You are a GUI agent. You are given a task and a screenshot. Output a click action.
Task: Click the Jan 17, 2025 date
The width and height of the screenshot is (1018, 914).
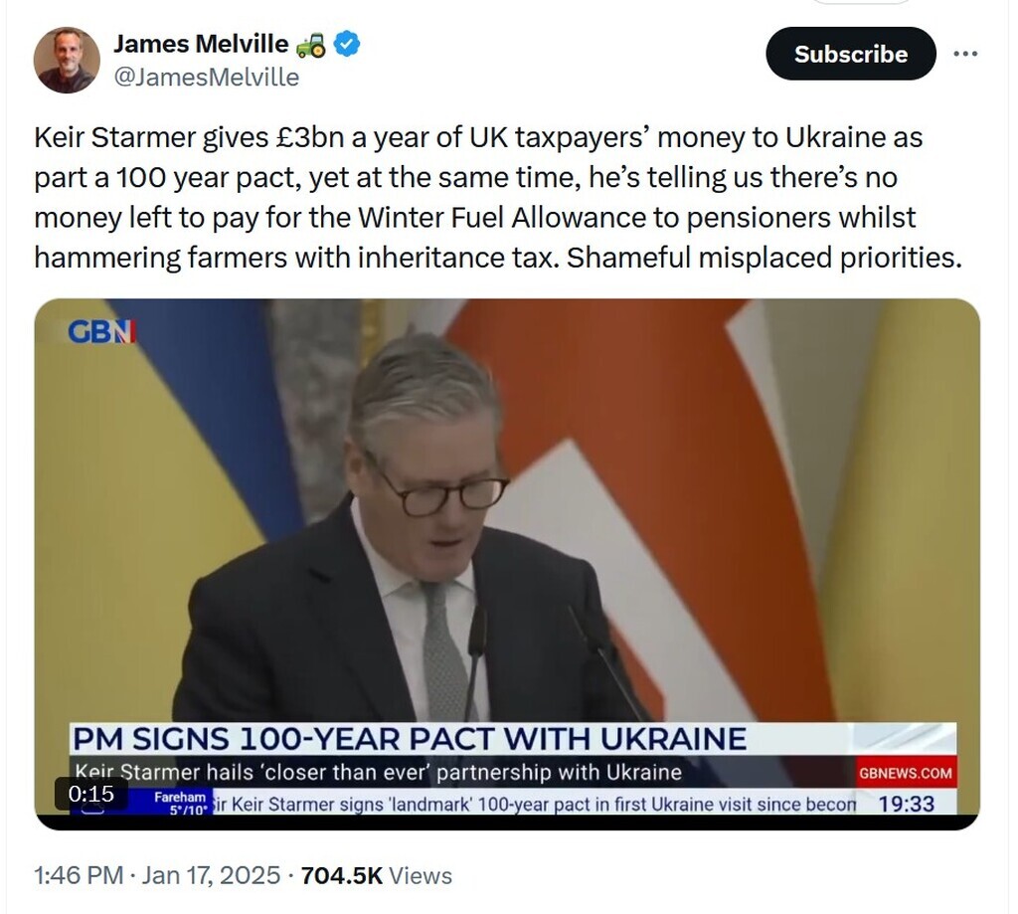[x=211, y=875]
